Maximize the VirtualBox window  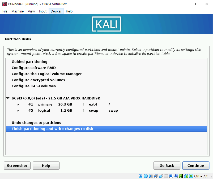pyautogui.click(x=194, y=4)
